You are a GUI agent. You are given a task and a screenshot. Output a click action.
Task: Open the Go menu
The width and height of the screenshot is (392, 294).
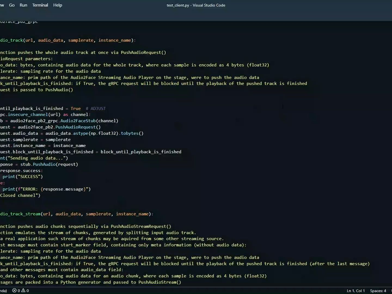click(x=12, y=5)
